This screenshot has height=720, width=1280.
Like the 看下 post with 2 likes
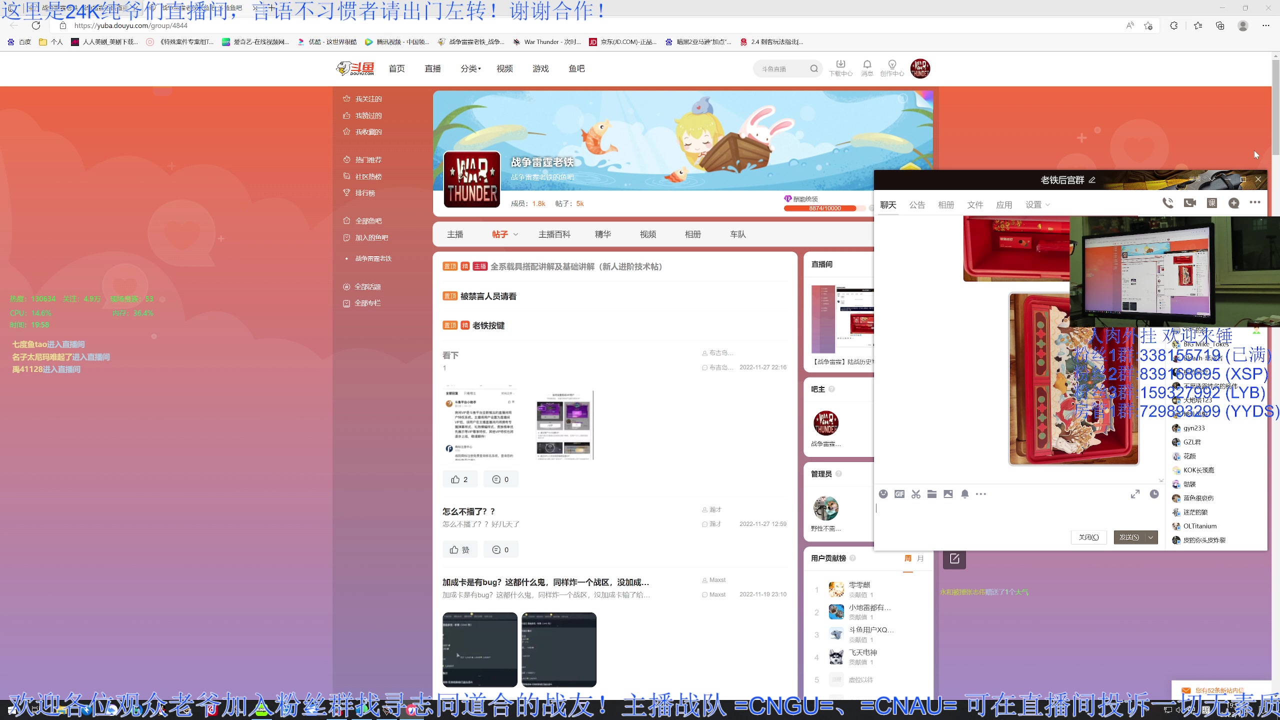point(459,479)
